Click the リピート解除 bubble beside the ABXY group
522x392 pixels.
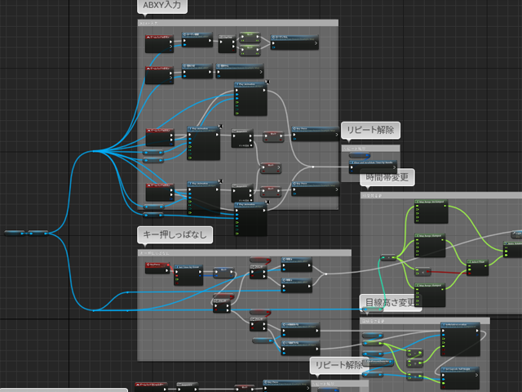point(370,131)
